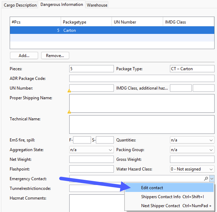This screenshot has height=212, width=217.
Task: Click the Technical Name text area
Action: (142, 125)
